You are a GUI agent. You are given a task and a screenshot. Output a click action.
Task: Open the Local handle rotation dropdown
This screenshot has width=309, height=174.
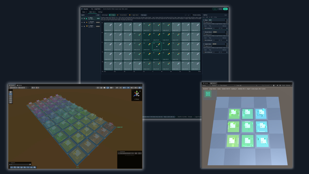[x=21, y=88]
